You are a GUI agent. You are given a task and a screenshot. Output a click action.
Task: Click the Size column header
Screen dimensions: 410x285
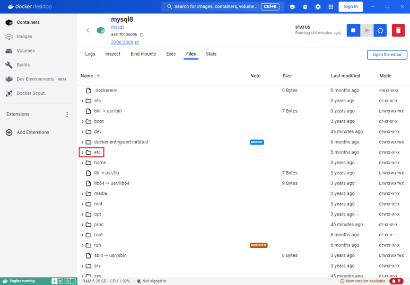coord(287,76)
